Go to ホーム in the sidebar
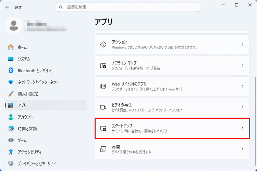 22,47
